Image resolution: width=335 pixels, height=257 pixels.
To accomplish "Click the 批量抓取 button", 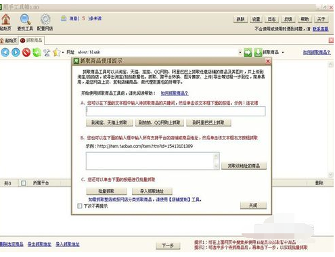I will (106, 191).
